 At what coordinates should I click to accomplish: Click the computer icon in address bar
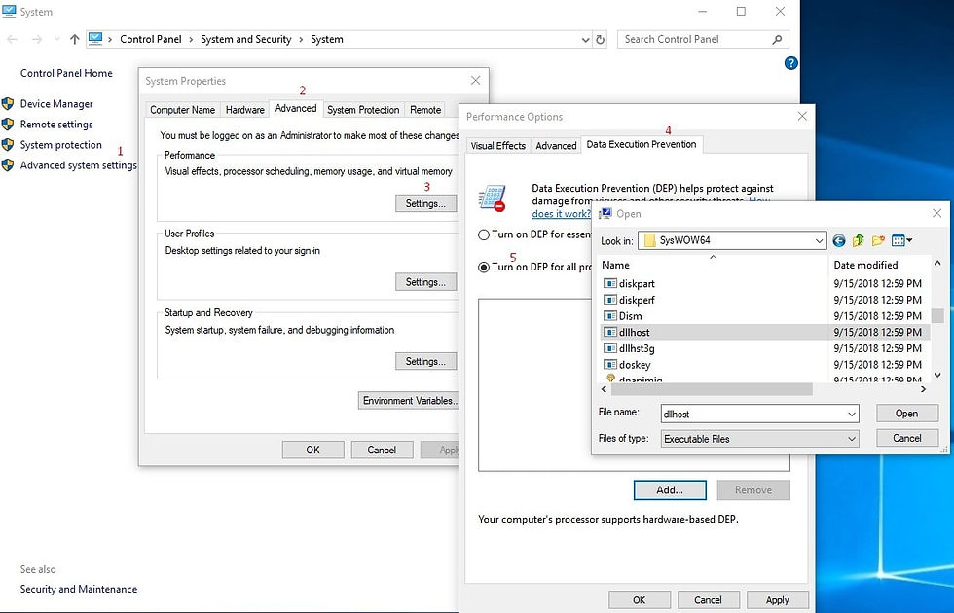(x=95, y=39)
